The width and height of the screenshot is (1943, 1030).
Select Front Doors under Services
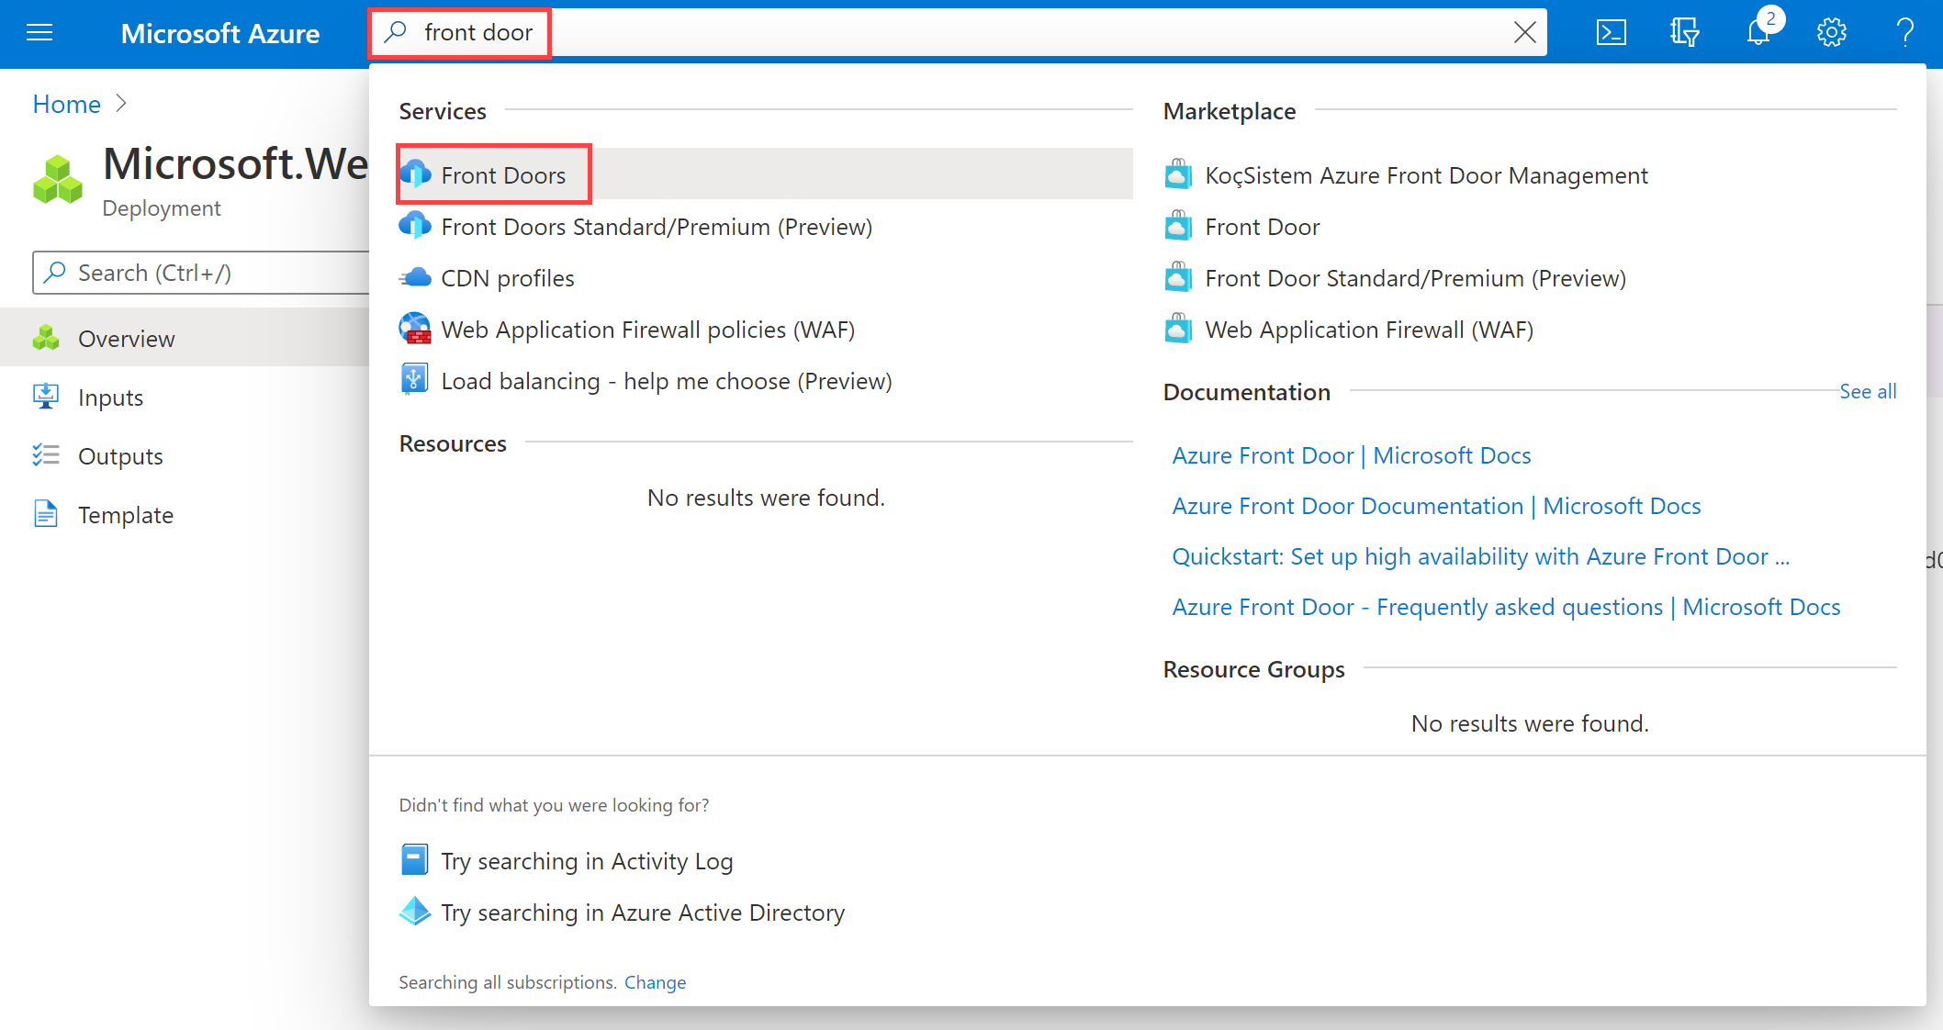pyautogui.click(x=503, y=174)
